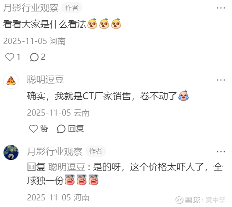
Task: Like the top post with heart icon
Action: tap(10, 57)
